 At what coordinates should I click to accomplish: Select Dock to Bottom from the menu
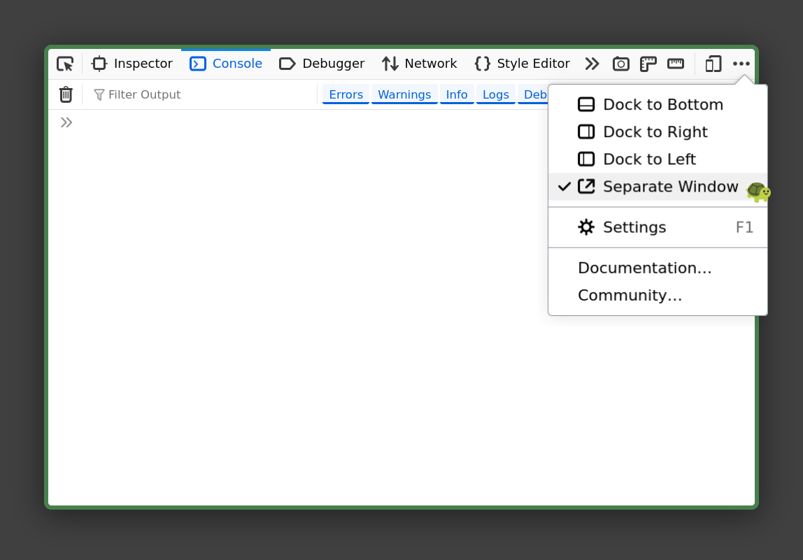point(663,104)
